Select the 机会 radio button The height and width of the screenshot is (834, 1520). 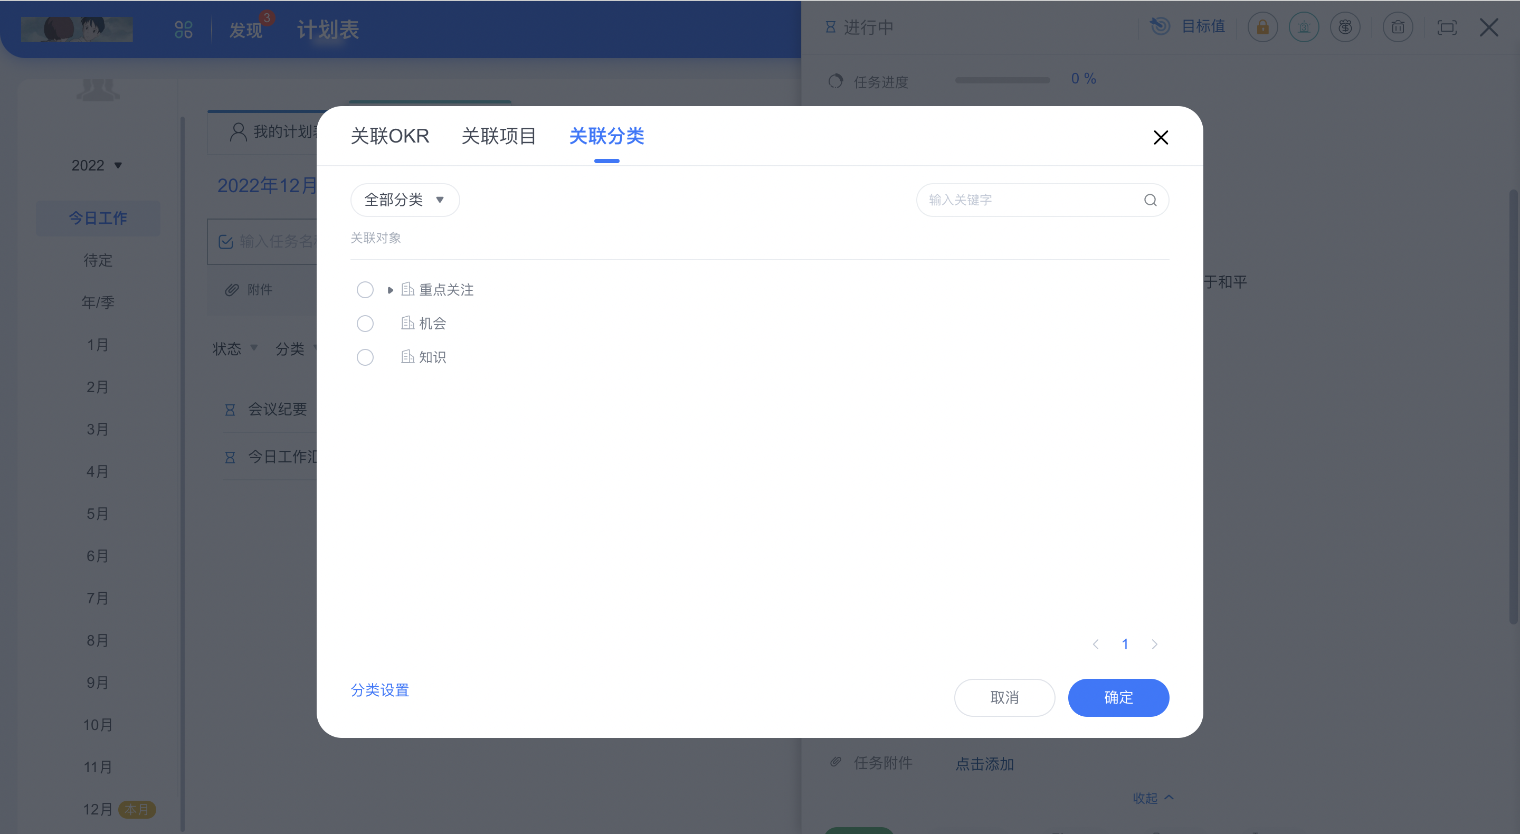click(365, 324)
